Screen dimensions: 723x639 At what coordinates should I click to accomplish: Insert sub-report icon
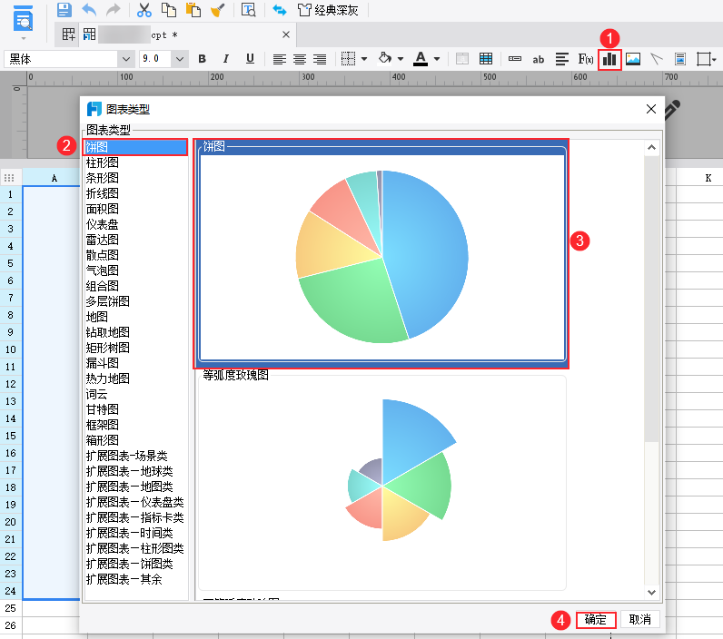[680, 59]
